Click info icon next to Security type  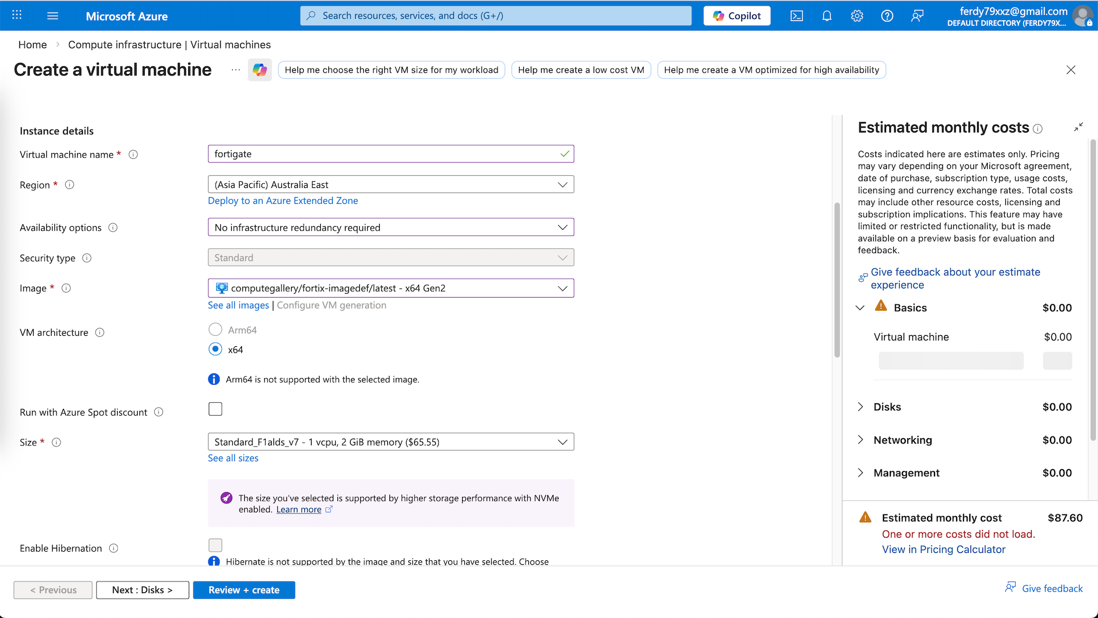(87, 258)
